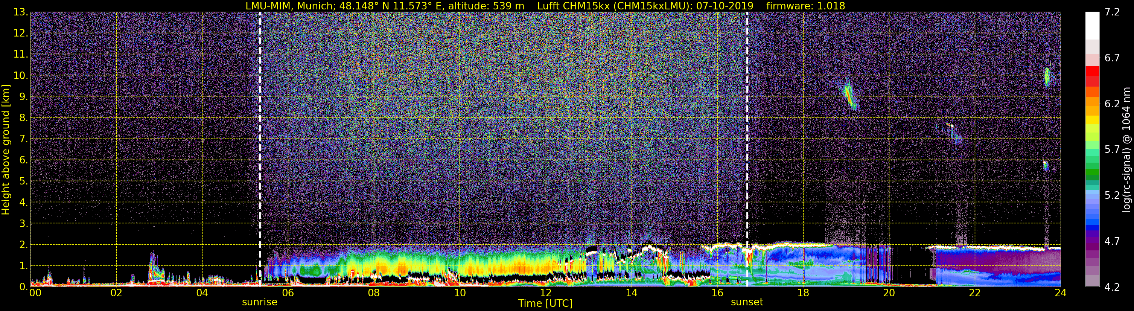Click the white dashed sunset line

747,149
